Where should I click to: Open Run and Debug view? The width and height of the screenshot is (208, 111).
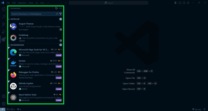[4, 32]
